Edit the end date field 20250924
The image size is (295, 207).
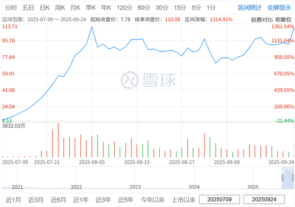click(264, 200)
